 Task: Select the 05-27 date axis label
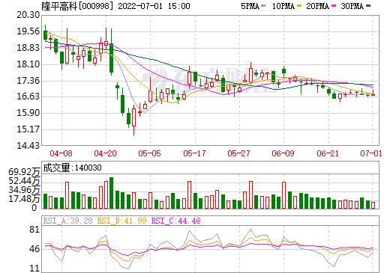point(238,153)
